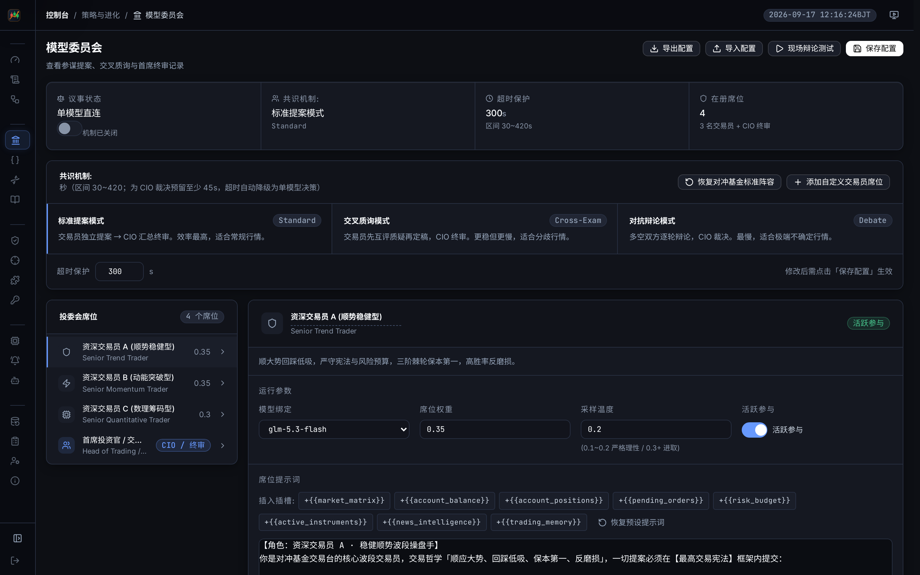
Task: Insert the {{trading_memory}} slot
Action: [x=539, y=522]
